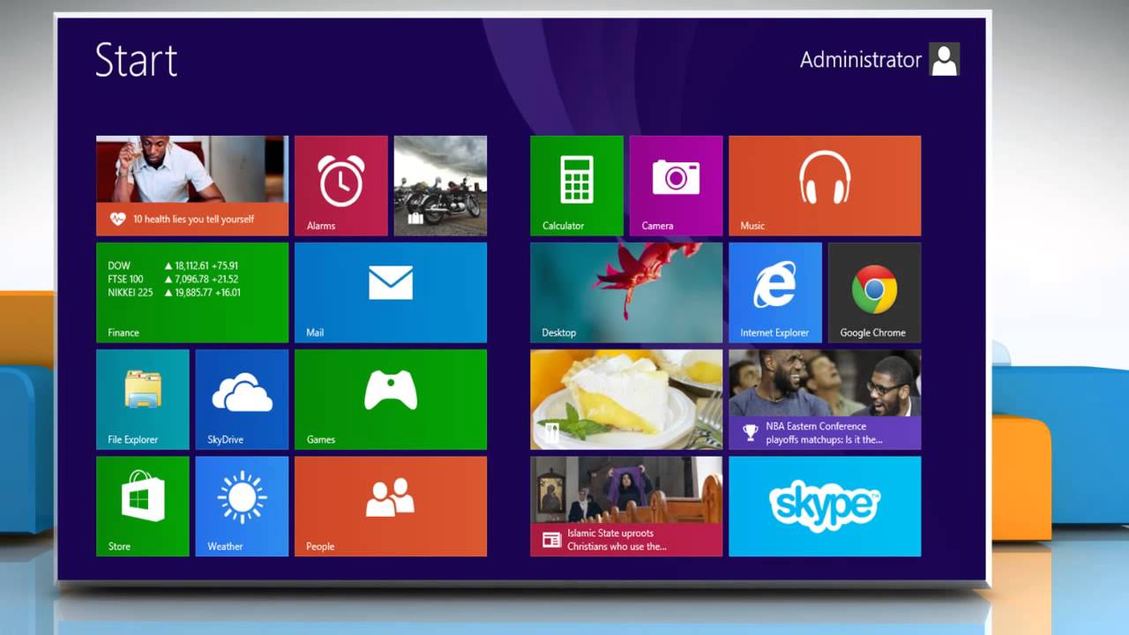The width and height of the screenshot is (1129, 635).
Task: Launch the Skype tile
Action: pyautogui.click(x=825, y=506)
